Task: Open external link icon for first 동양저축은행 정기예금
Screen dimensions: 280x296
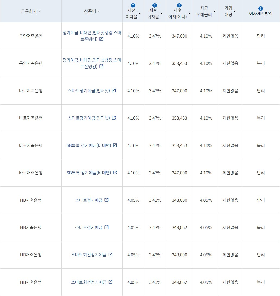Action: click(x=101, y=39)
